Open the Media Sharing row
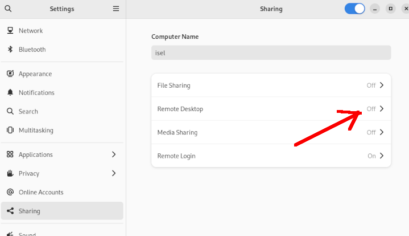The height and width of the screenshot is (236, 409). click(x=271, y=132)
